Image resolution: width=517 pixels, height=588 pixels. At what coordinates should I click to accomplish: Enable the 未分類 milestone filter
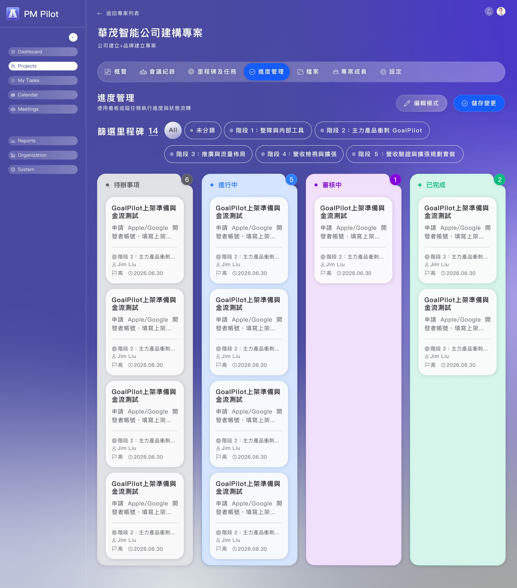pyautogui.click(x=203, y=130)
